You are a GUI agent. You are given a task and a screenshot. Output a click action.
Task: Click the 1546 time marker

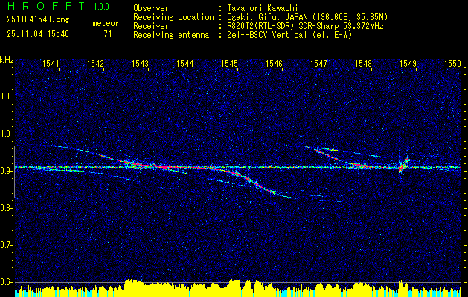tap(275, 63)
